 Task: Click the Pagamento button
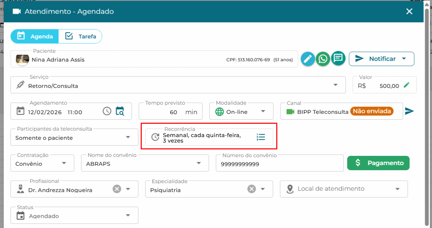(378, 163)
